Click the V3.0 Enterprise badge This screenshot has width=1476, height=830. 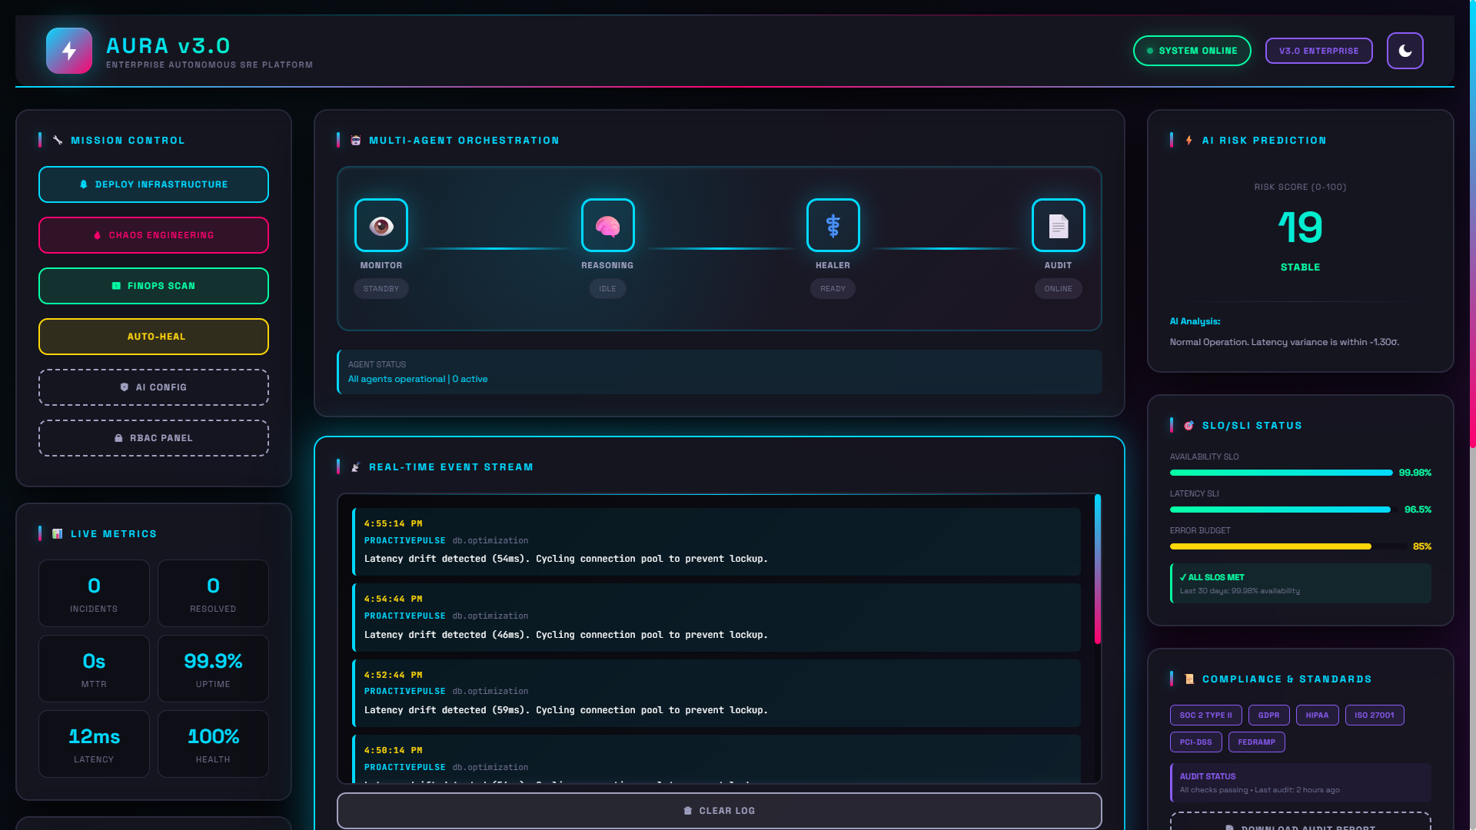[1318, 51]
